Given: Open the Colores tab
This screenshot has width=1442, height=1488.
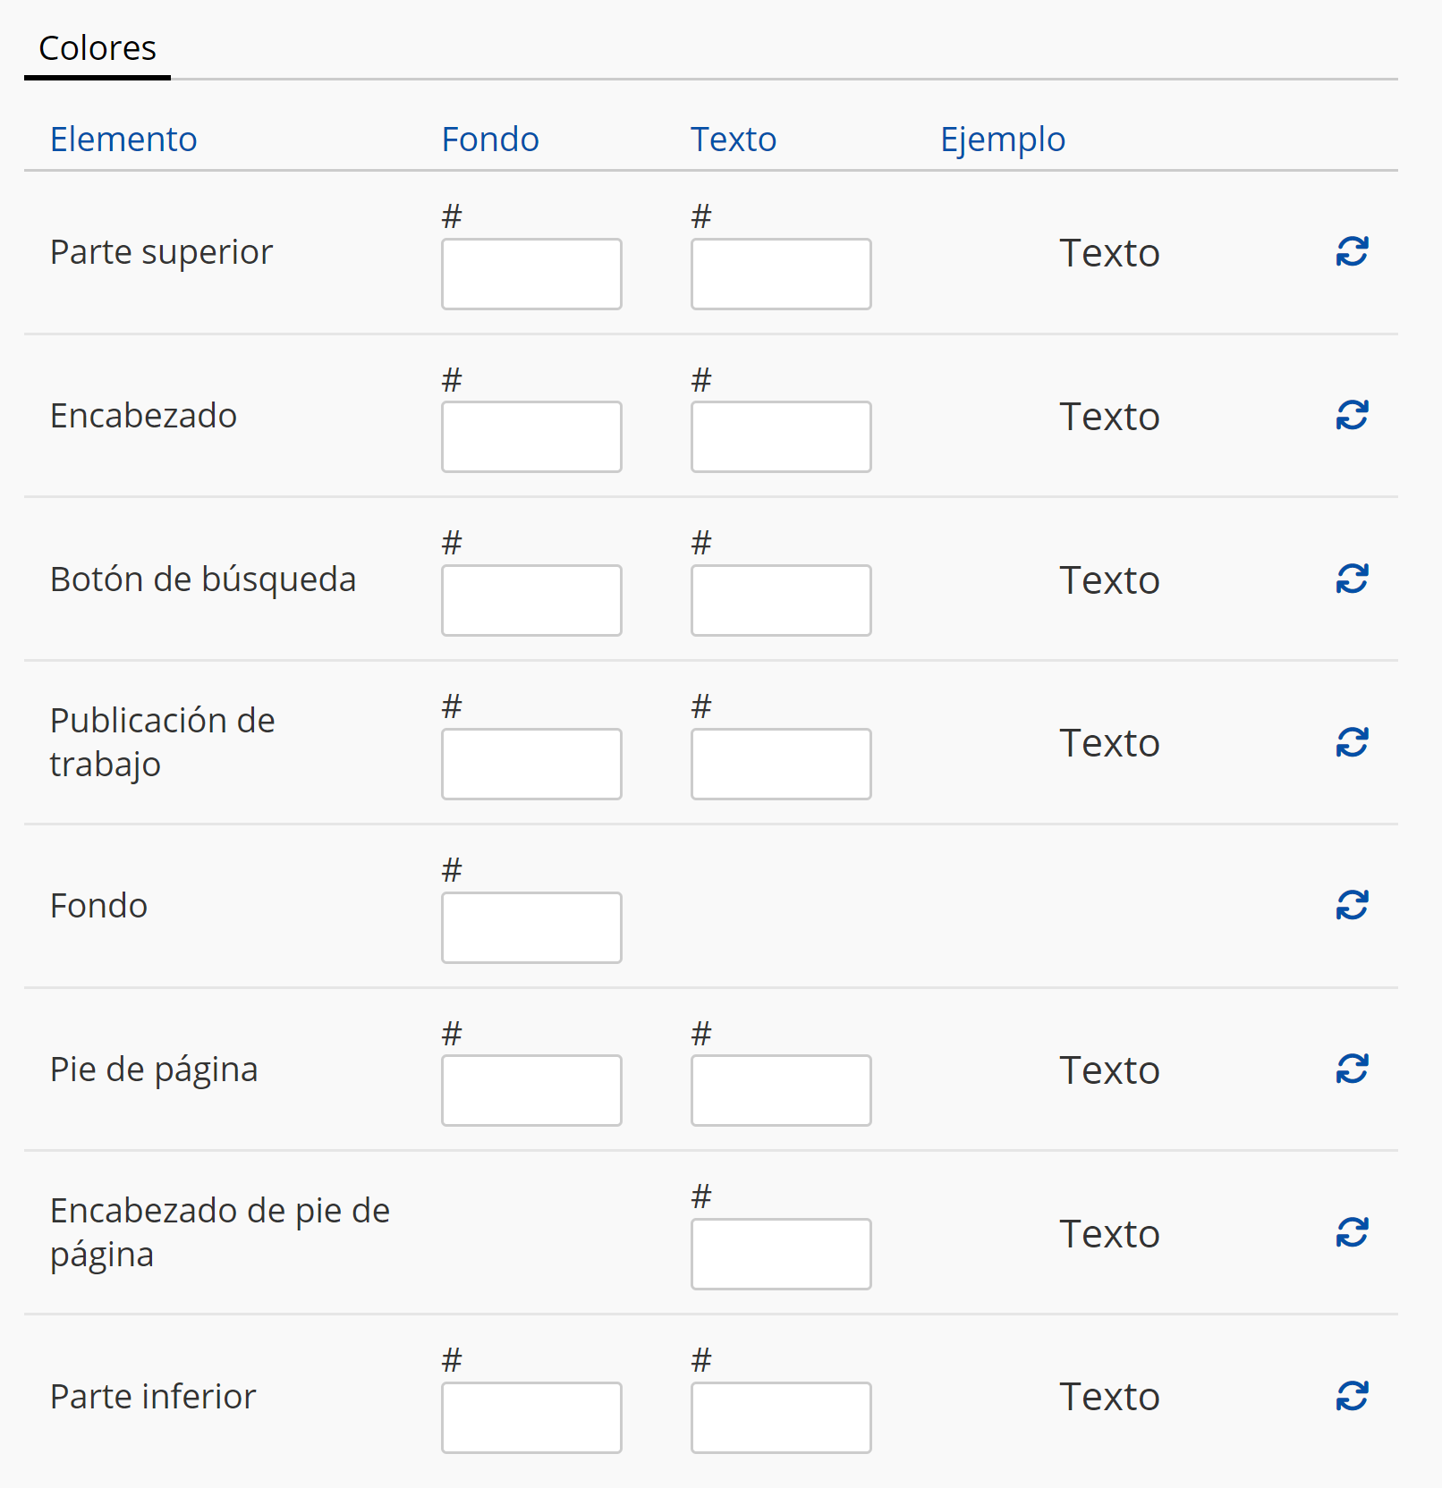Looking at the screenshot, I should coord(98,48).
